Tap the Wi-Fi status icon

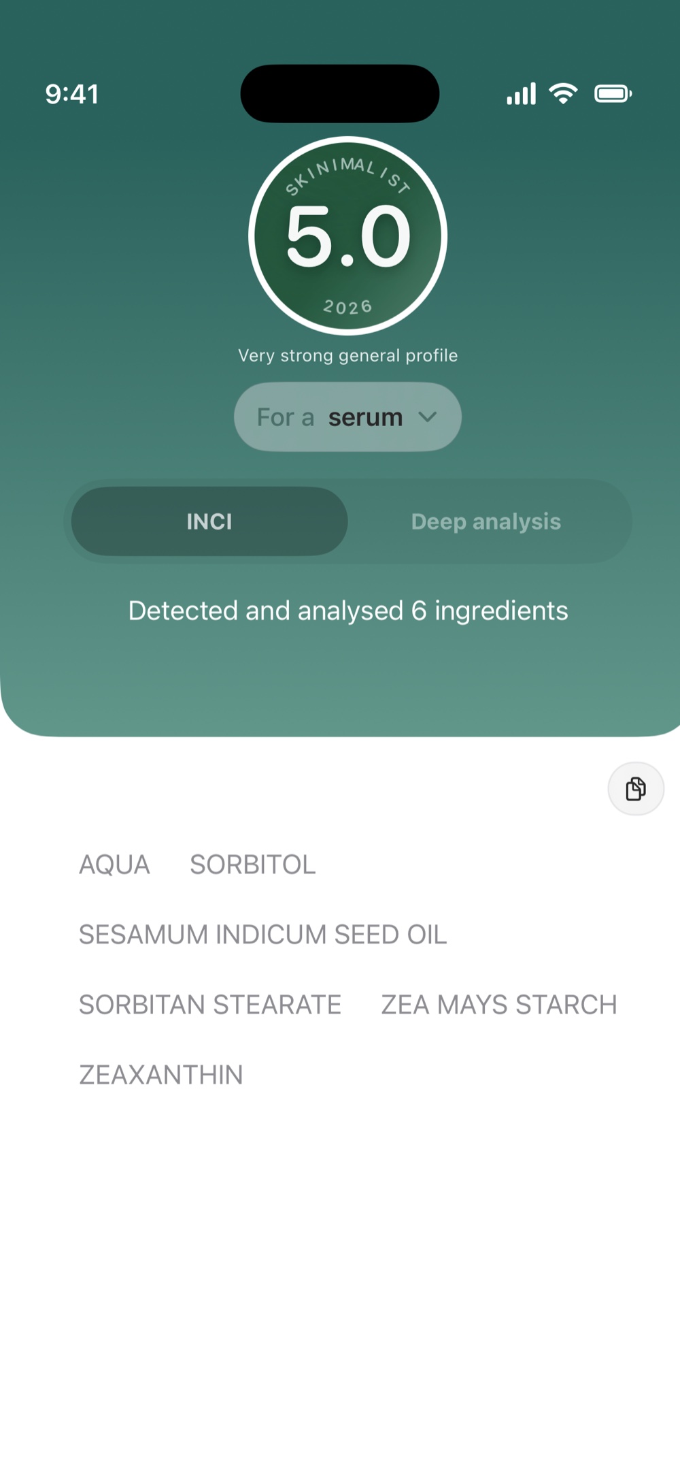[x=563, y=93]
